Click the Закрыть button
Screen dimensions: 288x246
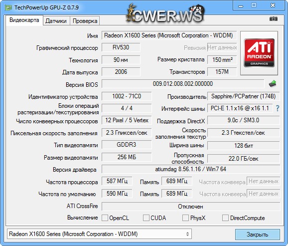coord(257,235)
